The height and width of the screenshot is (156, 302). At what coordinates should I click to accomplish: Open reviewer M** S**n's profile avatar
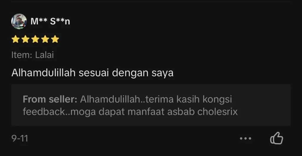pyautogui.click(x=19, y=21)
